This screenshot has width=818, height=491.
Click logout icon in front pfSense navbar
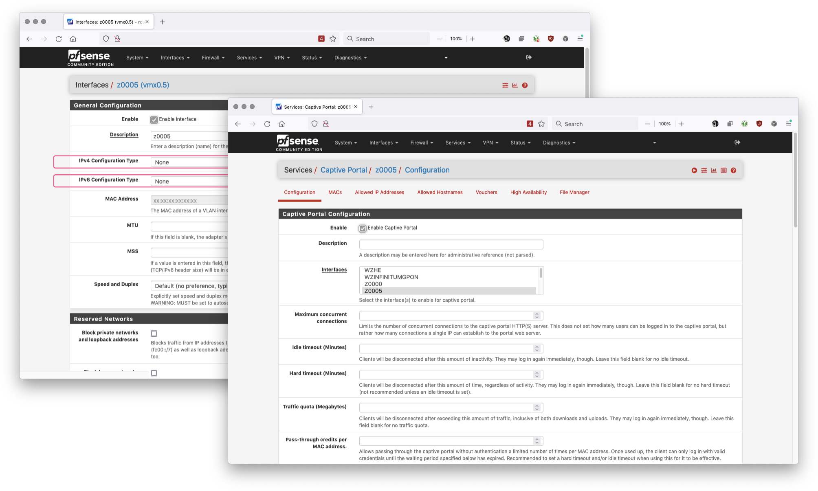[737, 142]
